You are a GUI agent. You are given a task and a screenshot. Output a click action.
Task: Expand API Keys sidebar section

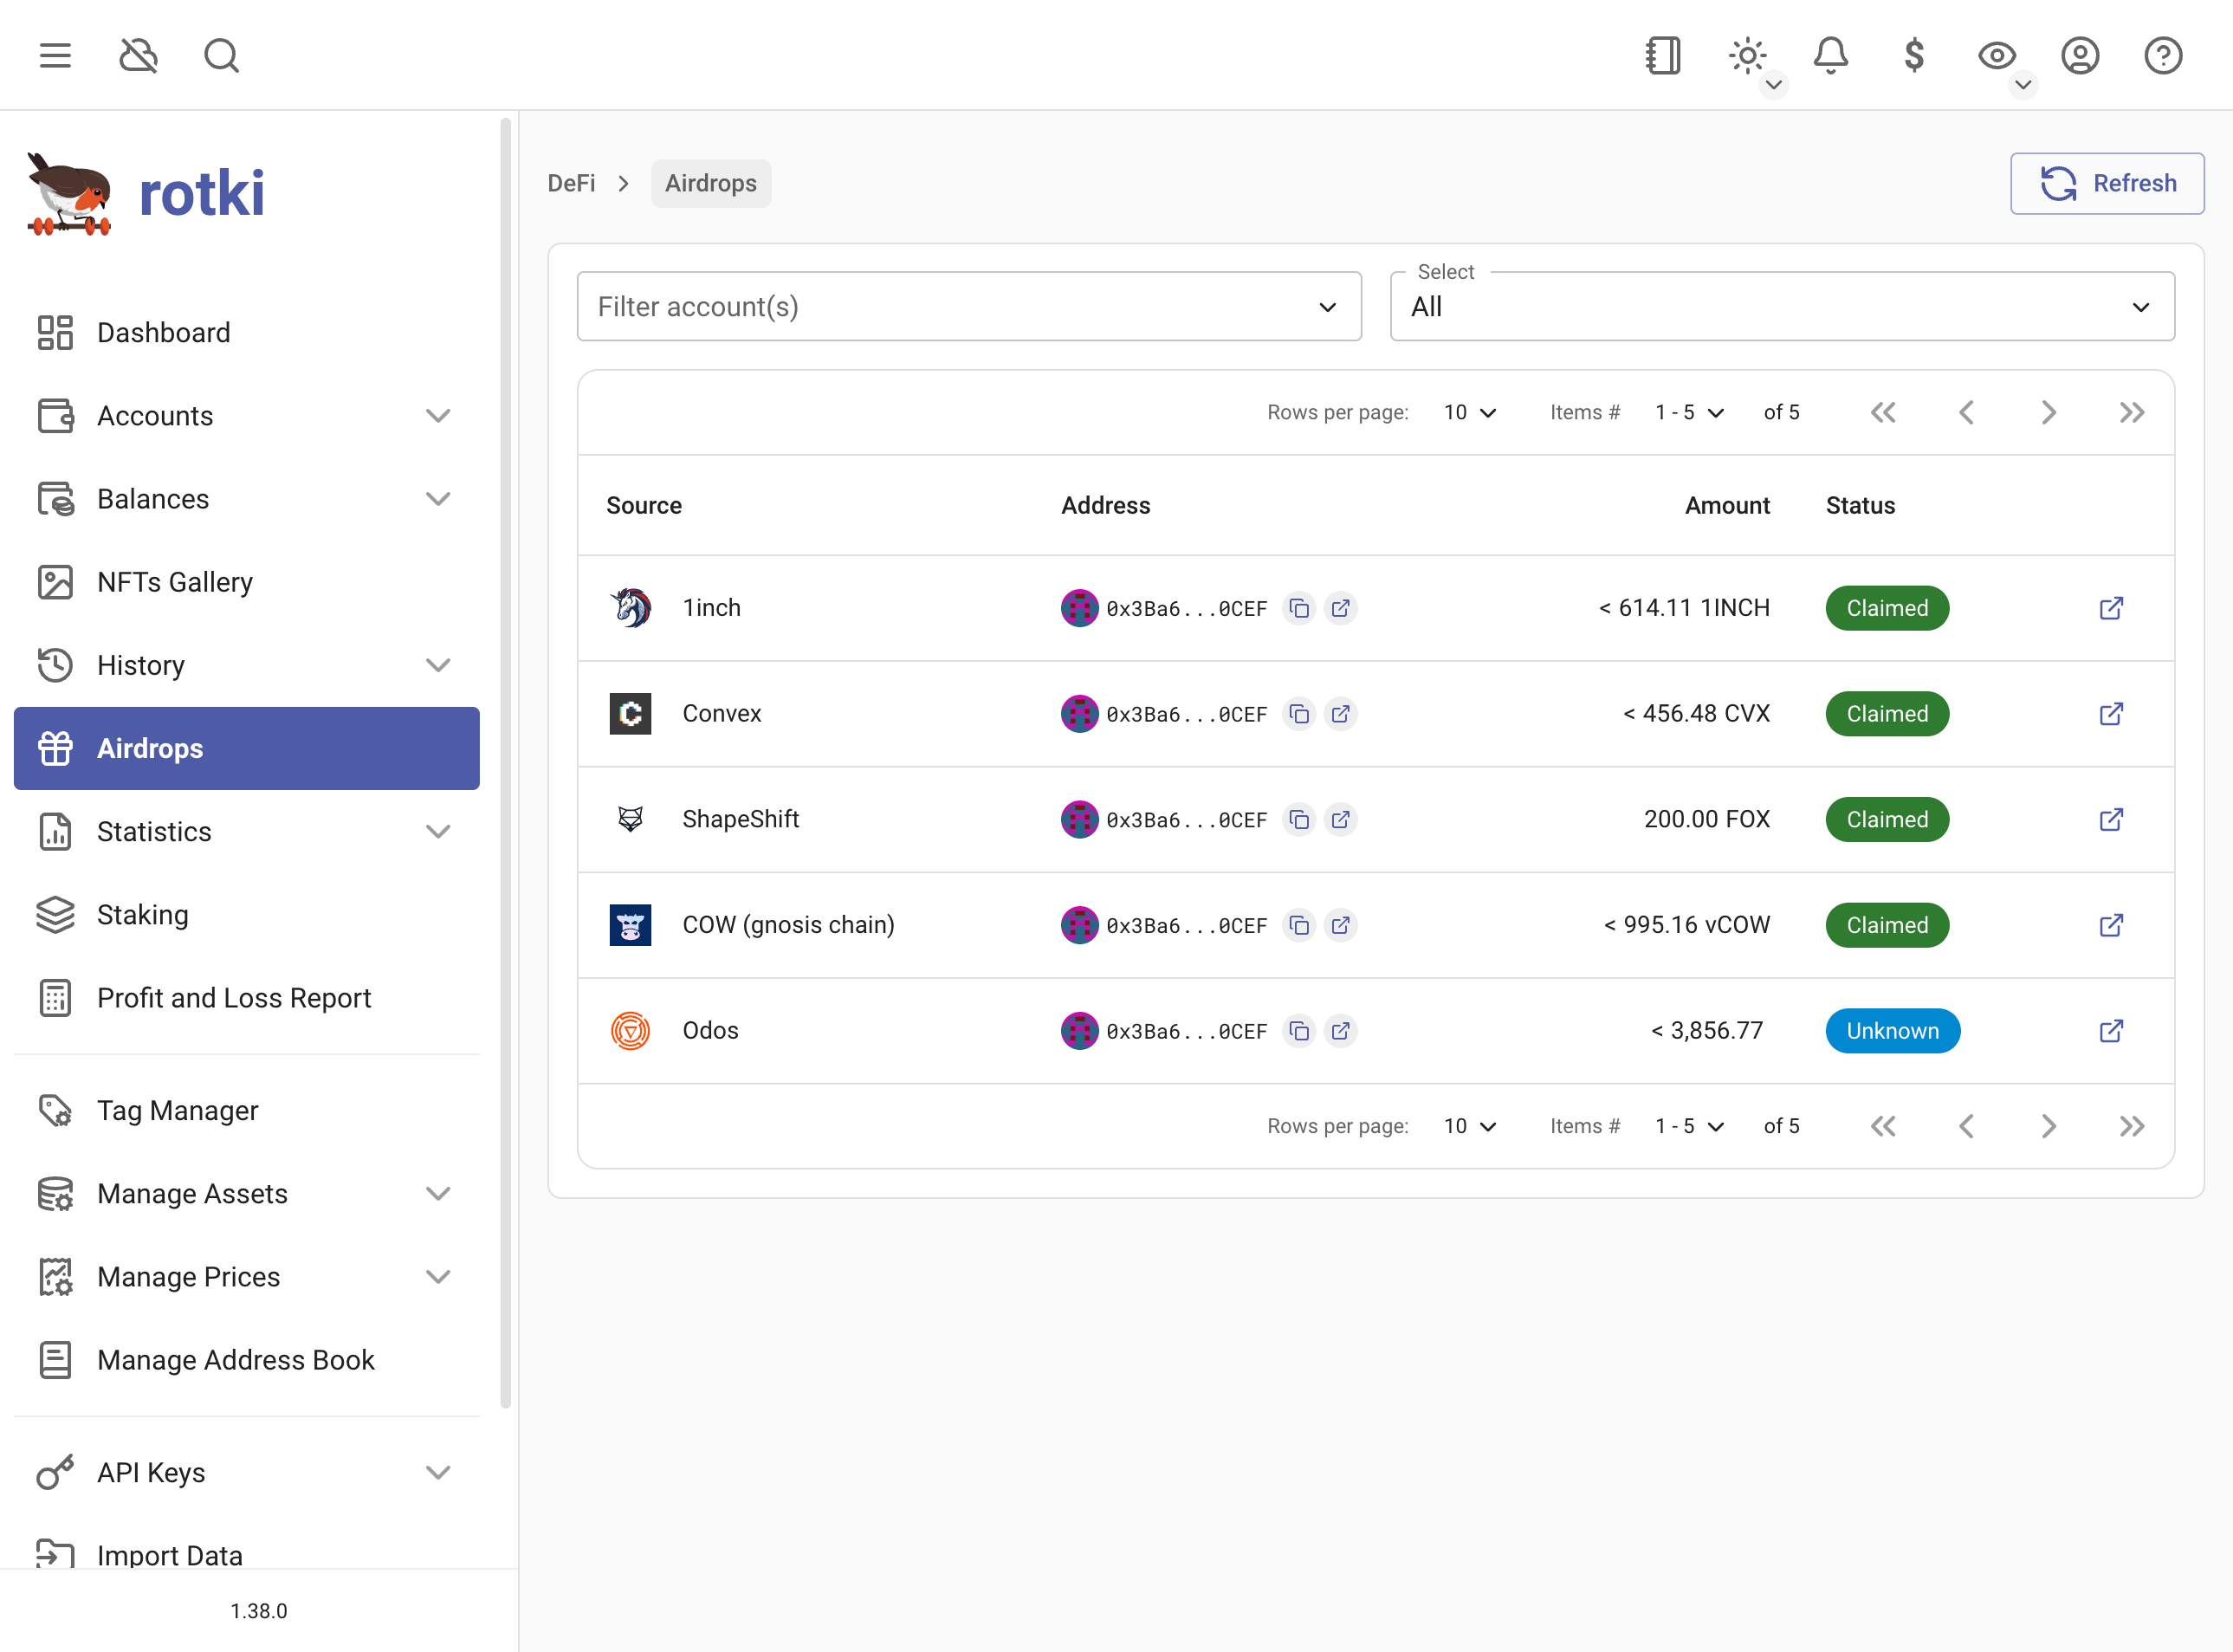tap(246, 1472)
